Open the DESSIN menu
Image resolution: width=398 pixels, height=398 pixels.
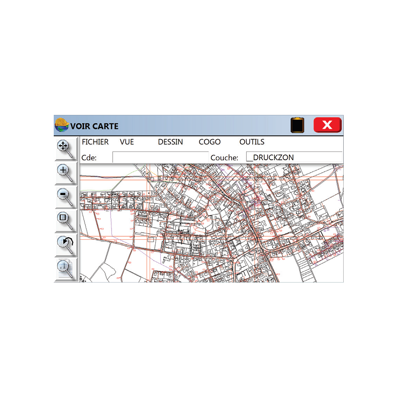[170, 142]
